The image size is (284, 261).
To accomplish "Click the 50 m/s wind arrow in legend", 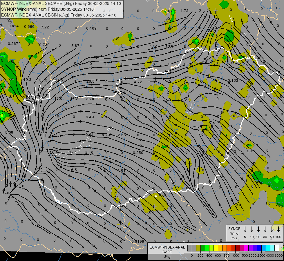I will (x=272, y=229).
